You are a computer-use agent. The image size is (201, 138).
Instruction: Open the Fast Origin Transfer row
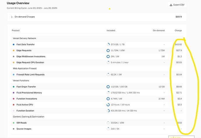click(x=97, y=87)
